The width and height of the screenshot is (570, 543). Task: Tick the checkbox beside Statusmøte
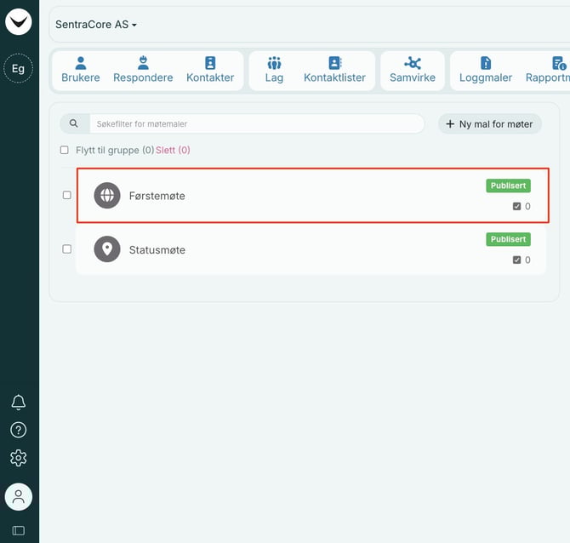coord(67,249)
